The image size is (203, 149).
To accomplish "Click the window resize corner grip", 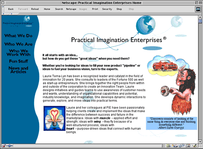I will (200, 146).
